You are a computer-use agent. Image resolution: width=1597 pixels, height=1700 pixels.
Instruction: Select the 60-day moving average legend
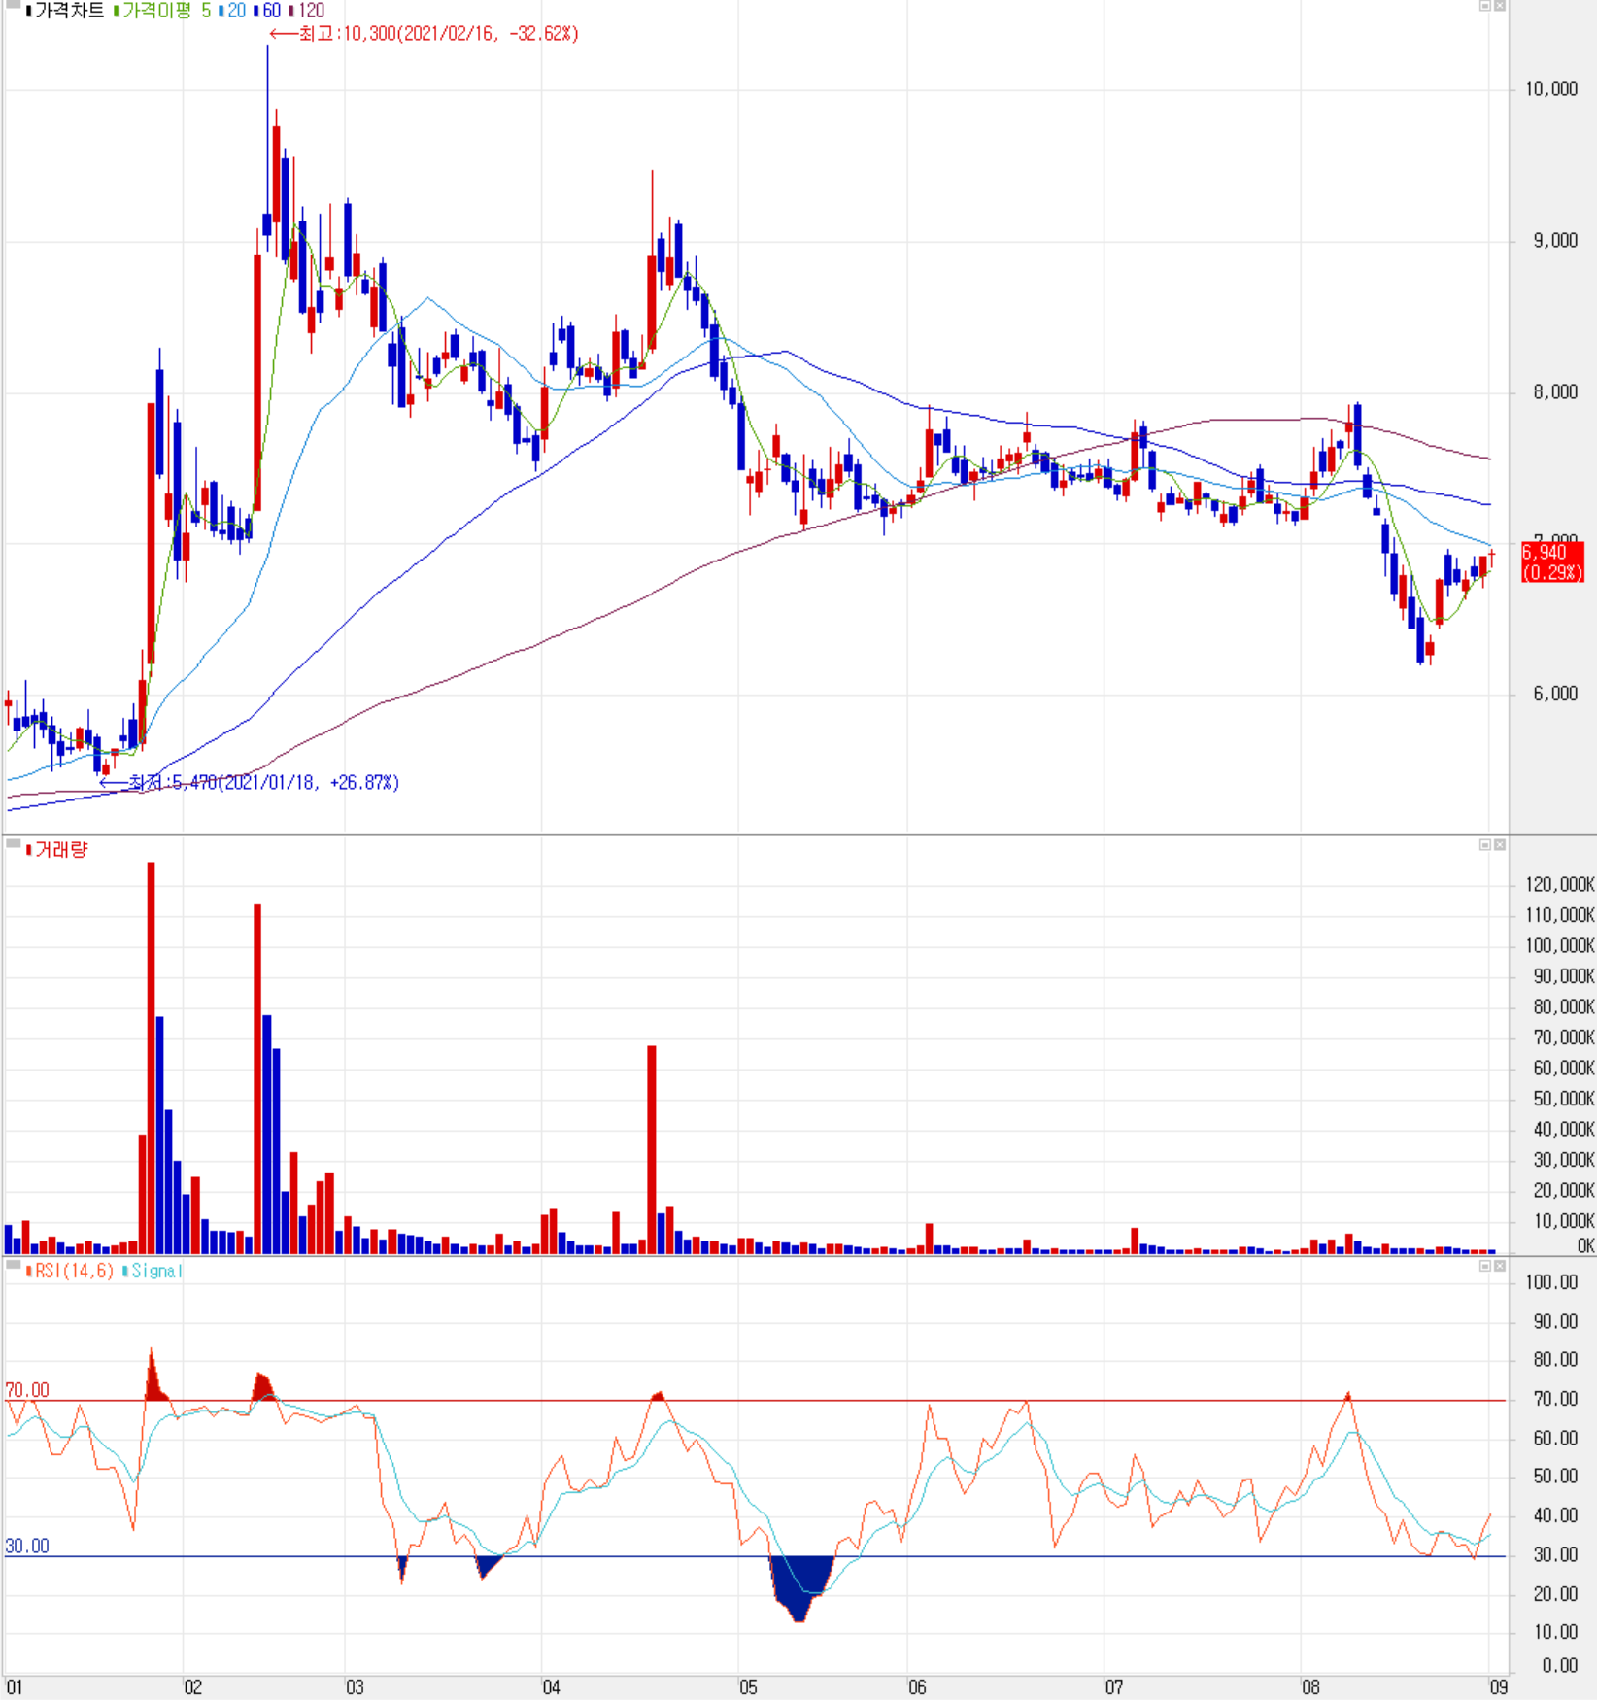click(x=271, y=11)
